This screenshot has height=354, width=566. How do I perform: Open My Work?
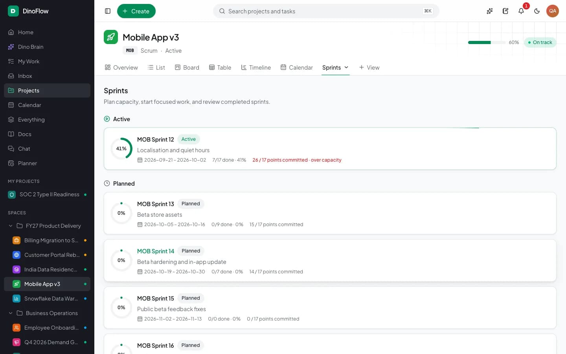click(47, 61)
